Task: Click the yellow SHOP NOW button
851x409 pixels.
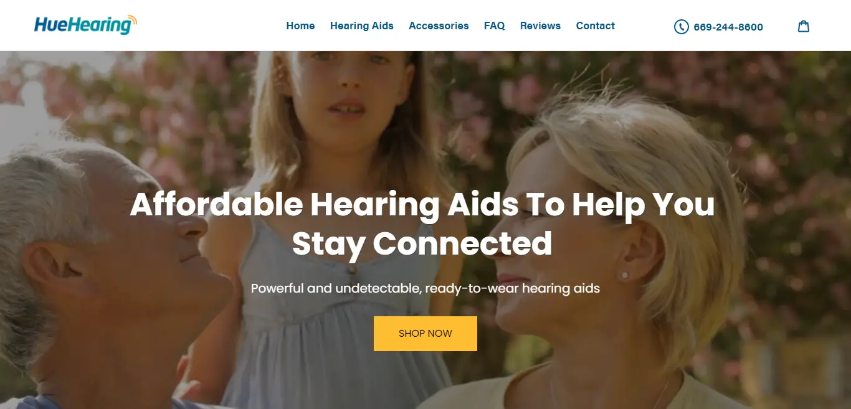Action: [x=425, y=334]
